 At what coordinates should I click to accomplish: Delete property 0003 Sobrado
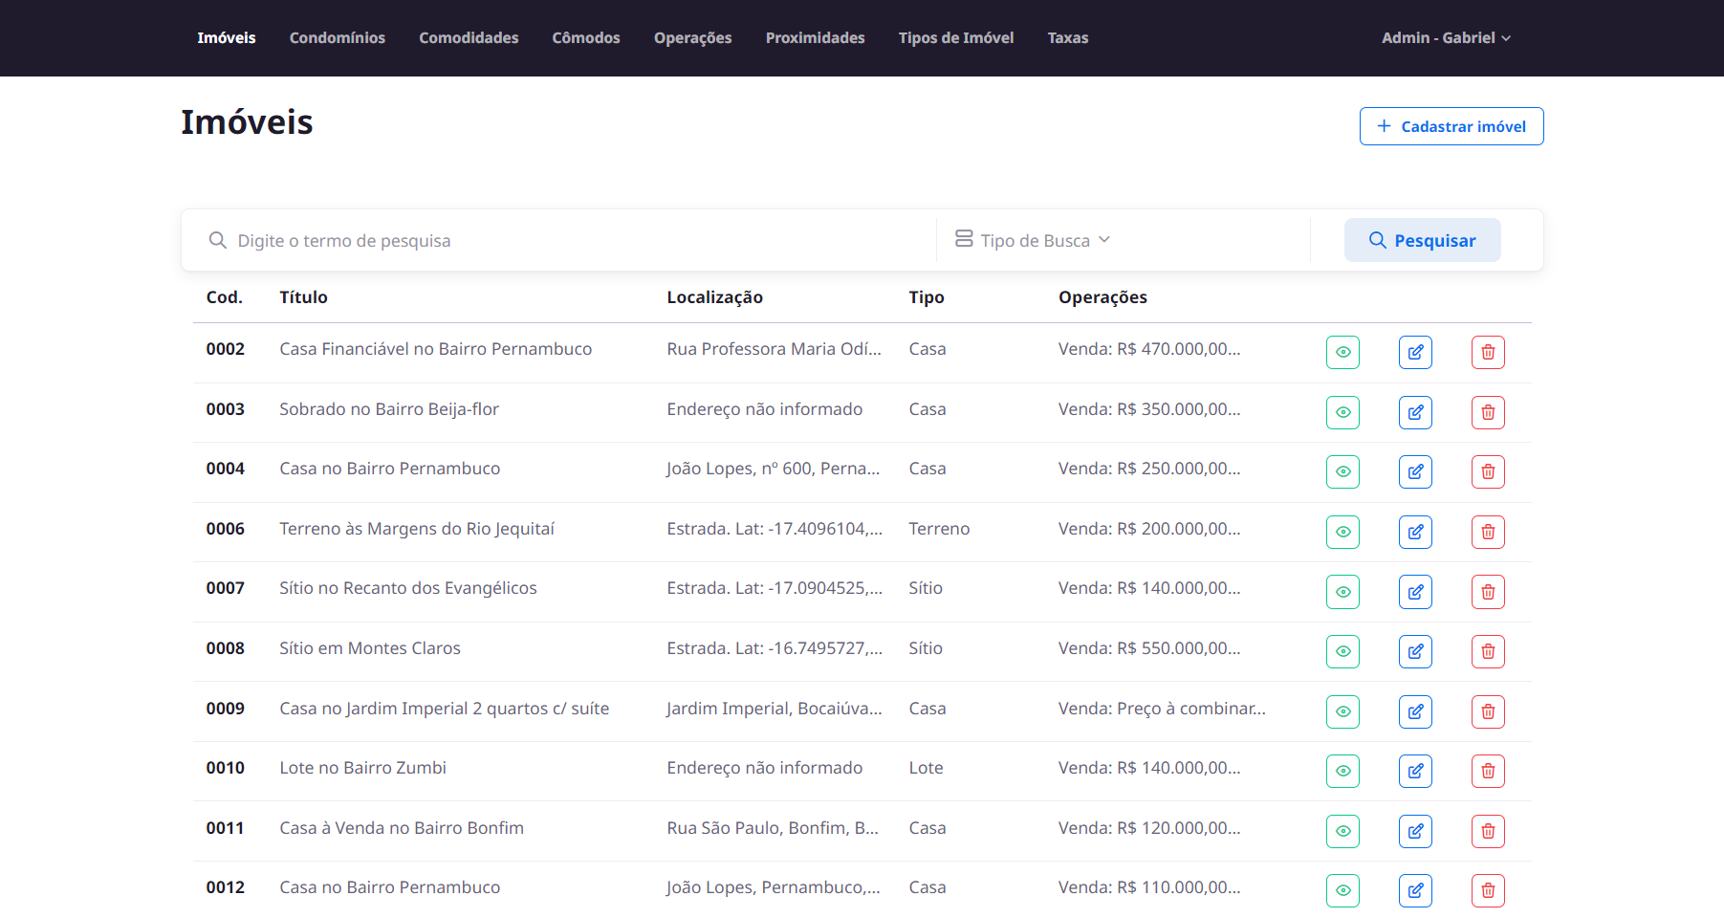[1488, 412]
